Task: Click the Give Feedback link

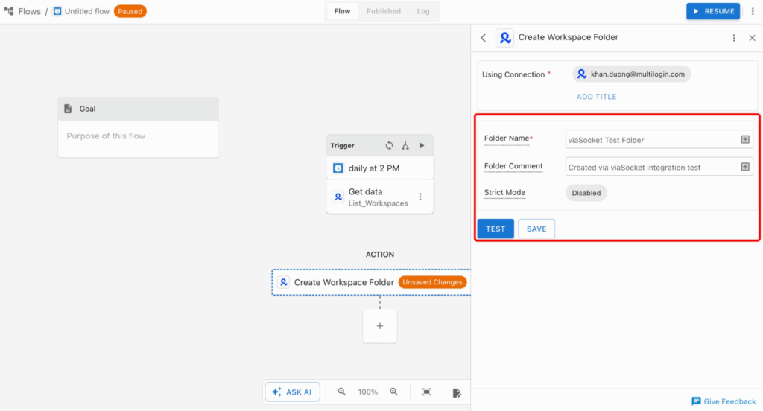Action: [x=724, y=401]
